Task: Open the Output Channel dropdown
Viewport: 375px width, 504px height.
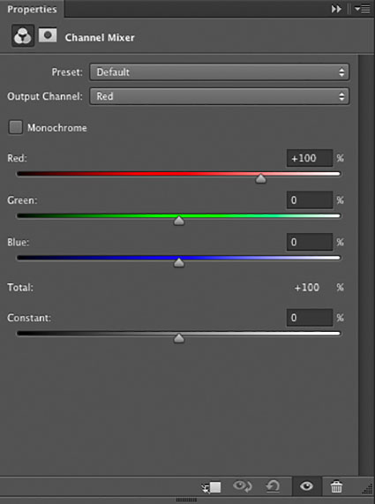Action: click(219, 96)
